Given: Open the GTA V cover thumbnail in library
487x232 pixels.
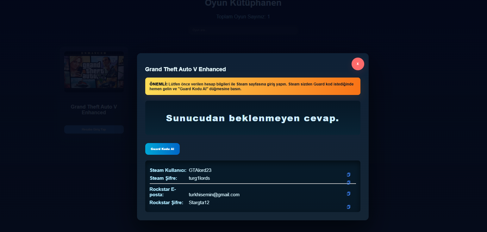Looking at the screenshot, I should pos(94,72).
